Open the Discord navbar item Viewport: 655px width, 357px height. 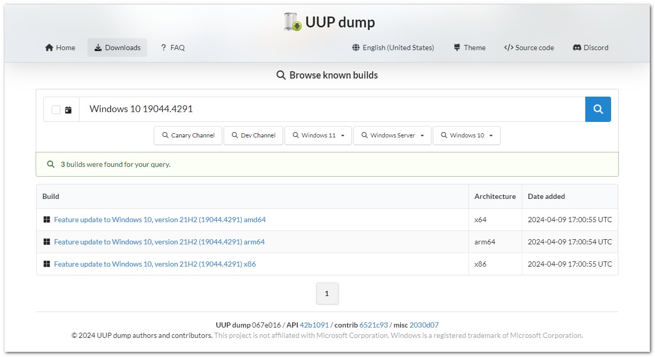[590, 48]
